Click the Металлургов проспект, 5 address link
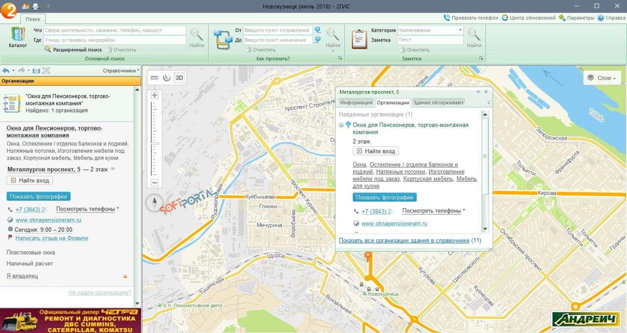This screenshot has height=333, width=627. click(x=44, y=169)
